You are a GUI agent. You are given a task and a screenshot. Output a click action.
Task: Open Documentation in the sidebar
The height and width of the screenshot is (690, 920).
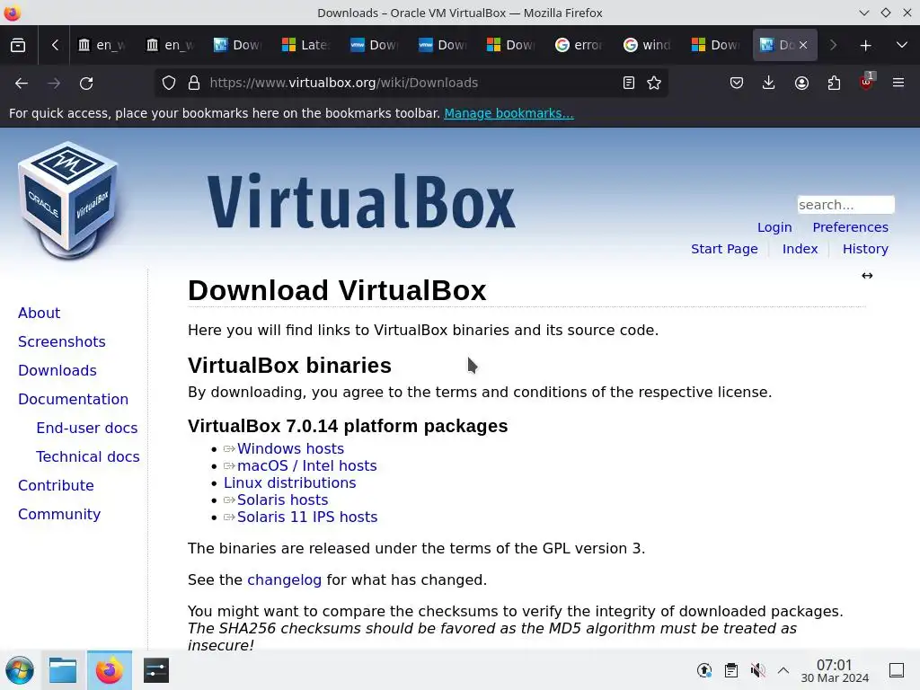coord(73,399)
